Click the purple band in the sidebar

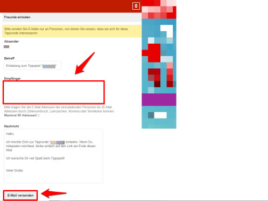point(159,100)
